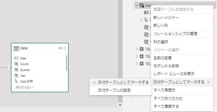Select the Date column identity icon
217x112 pixels.
pyautogui.click(x=16, y=58)
